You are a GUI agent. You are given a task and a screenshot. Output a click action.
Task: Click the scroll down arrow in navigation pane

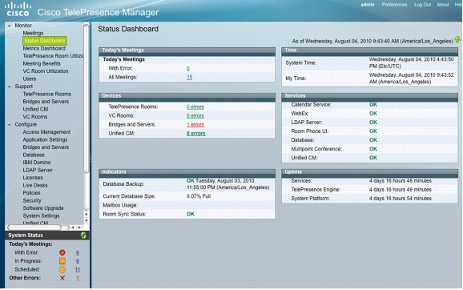click(87, 220)
